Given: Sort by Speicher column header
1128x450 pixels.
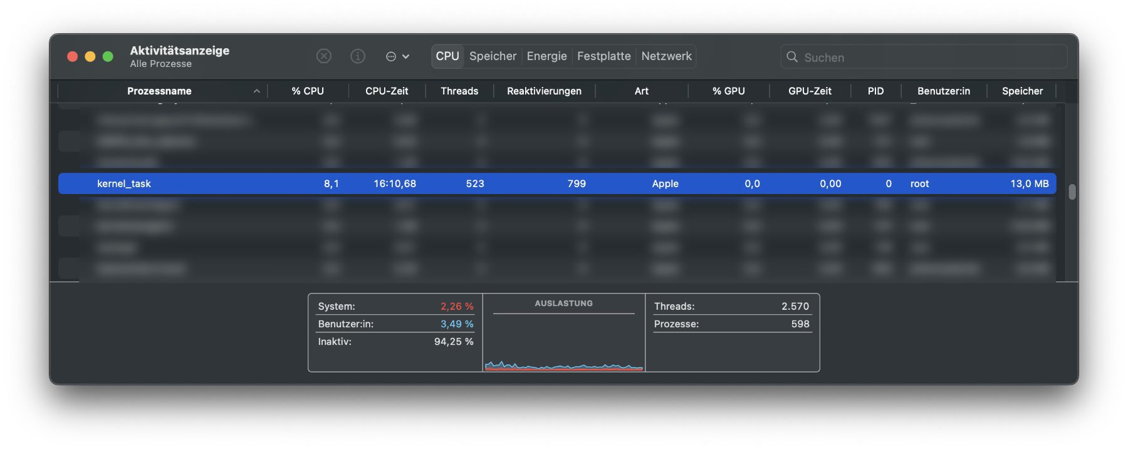Looking at the screenshot, I should 1022,91.
